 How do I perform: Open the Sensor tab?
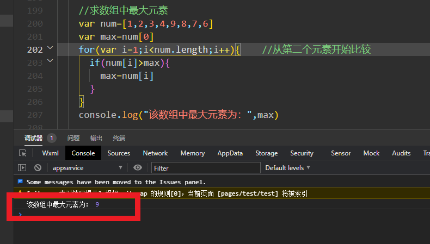point(341,153)
